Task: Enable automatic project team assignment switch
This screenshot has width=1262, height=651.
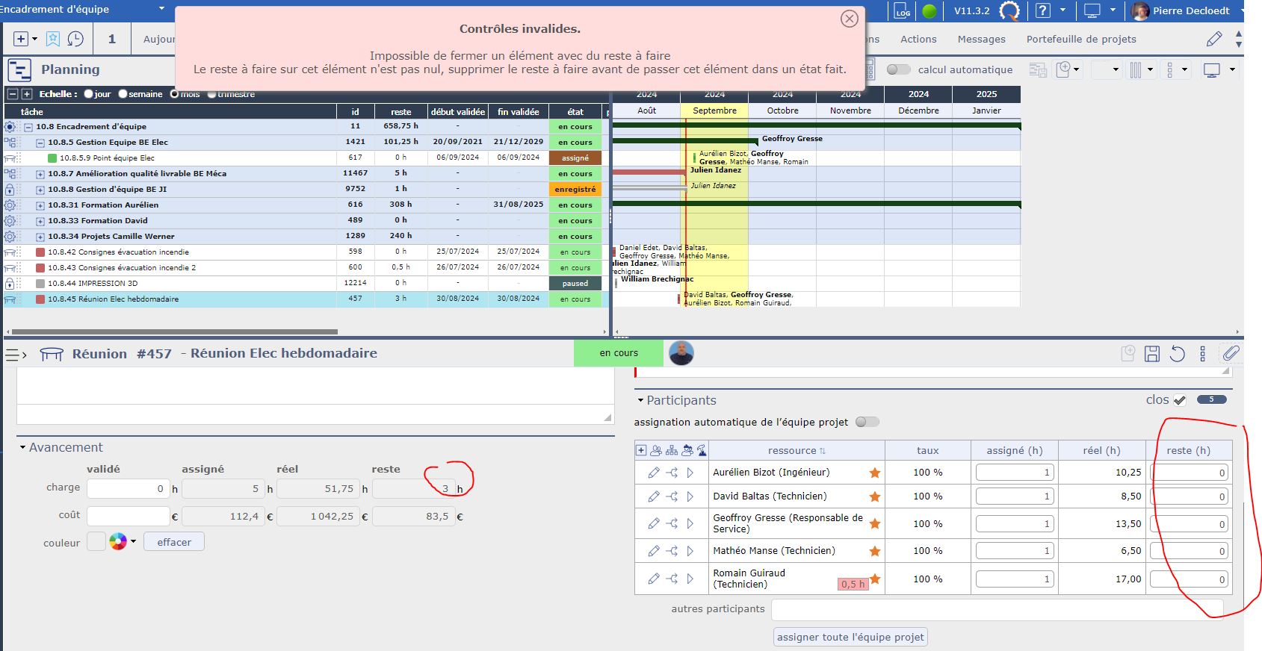Action: click(x=867, y=422)
